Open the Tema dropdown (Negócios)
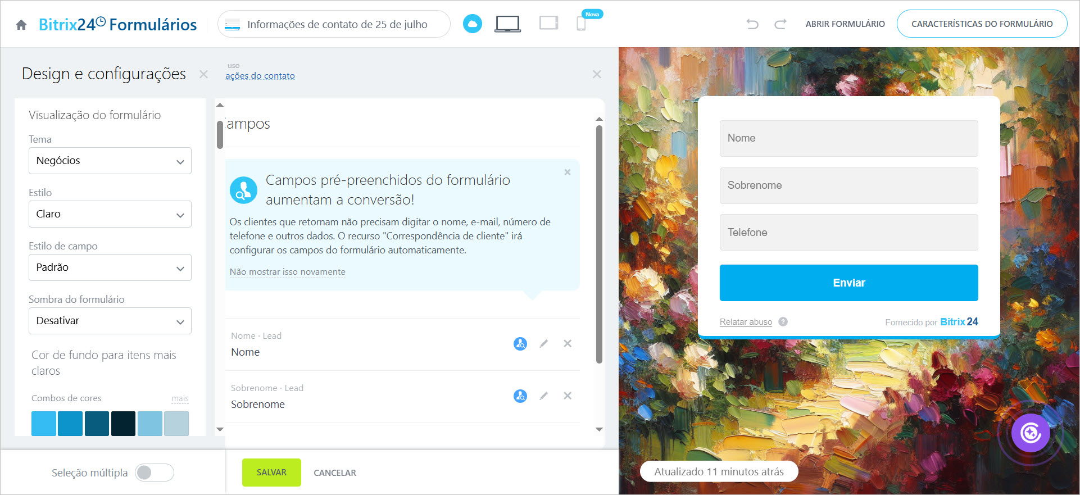 coord(110,161)
